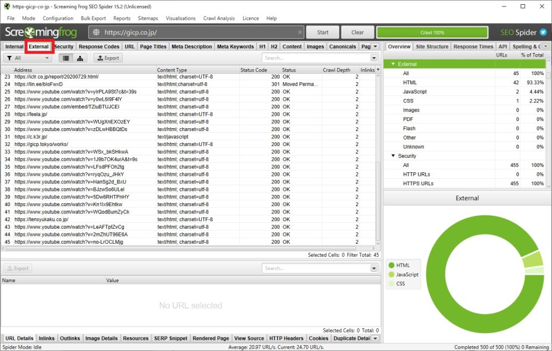Screen dimensions: 552x351
Task: Open the Outlinks tab in bottom pane
Action: [x=70, y=338]
